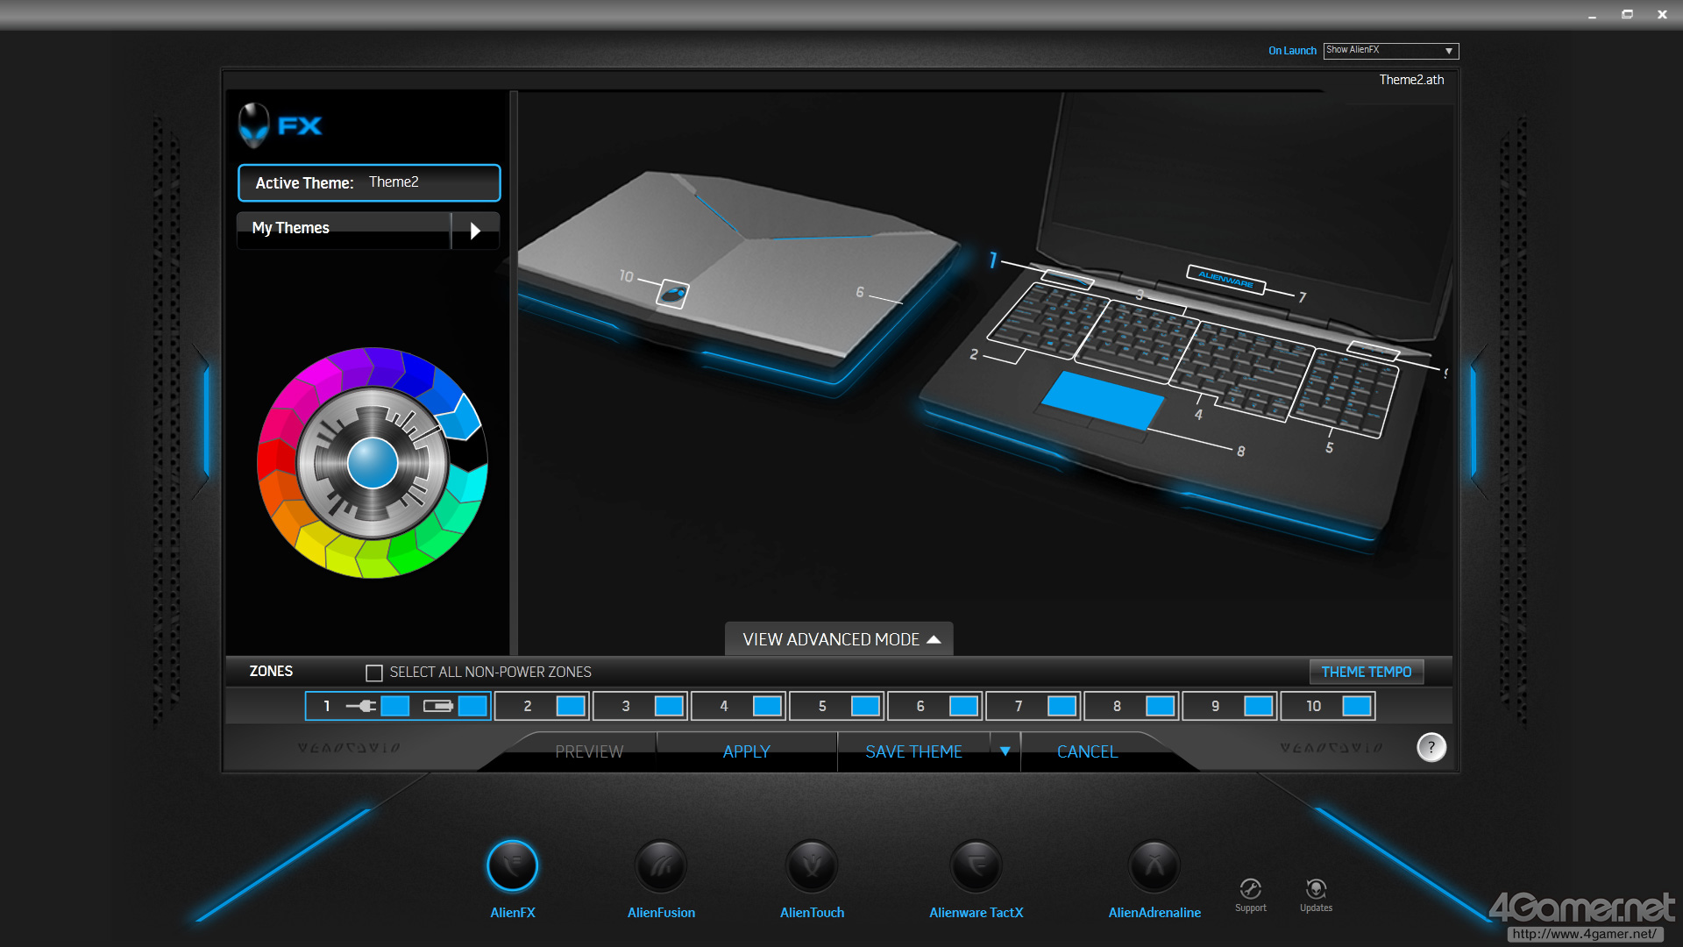The image size is (1683, 947).
Task: Open the AlienTouch module icon
Action: (812, 866)
